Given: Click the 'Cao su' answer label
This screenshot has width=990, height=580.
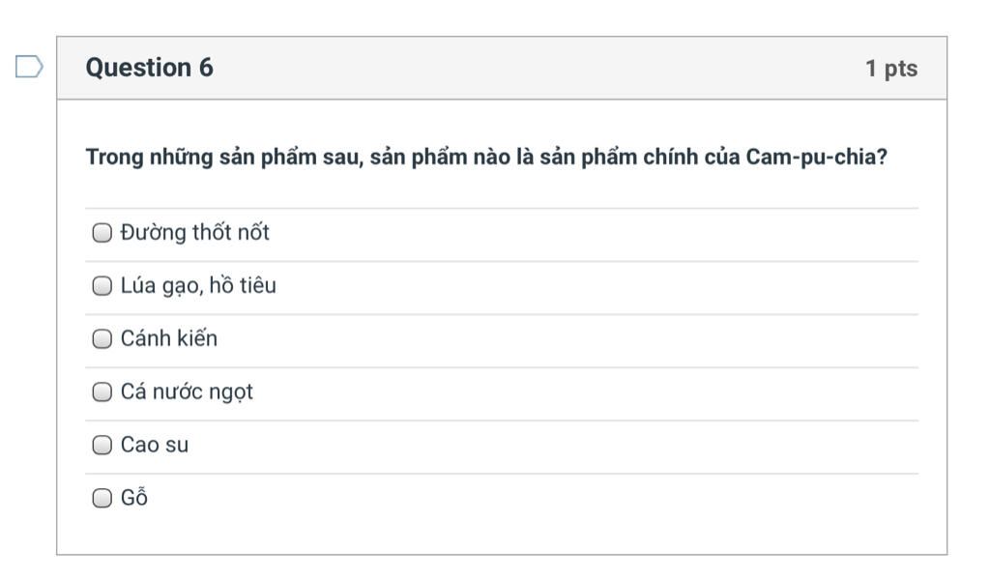Looking at the screenshot, I should point(155,446).
